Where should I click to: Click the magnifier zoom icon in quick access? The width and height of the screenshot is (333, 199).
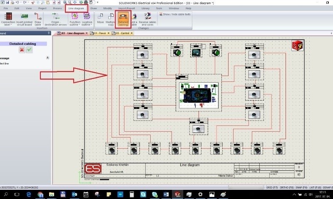pos(70,2)
